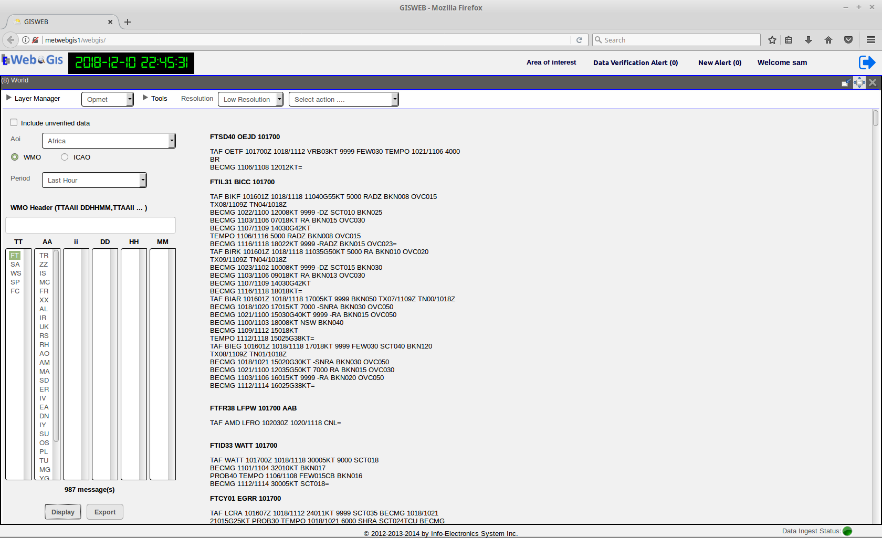
Task: Click the Firefox back arrow button
Action: pos(10,40)
